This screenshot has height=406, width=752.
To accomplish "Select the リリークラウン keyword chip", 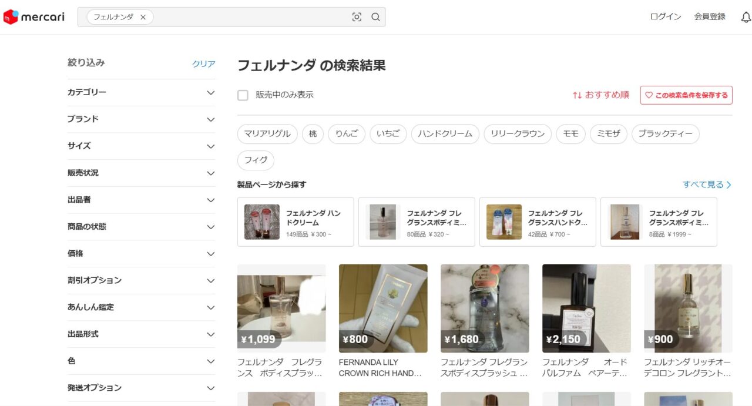I will click(x=518, y=134).
